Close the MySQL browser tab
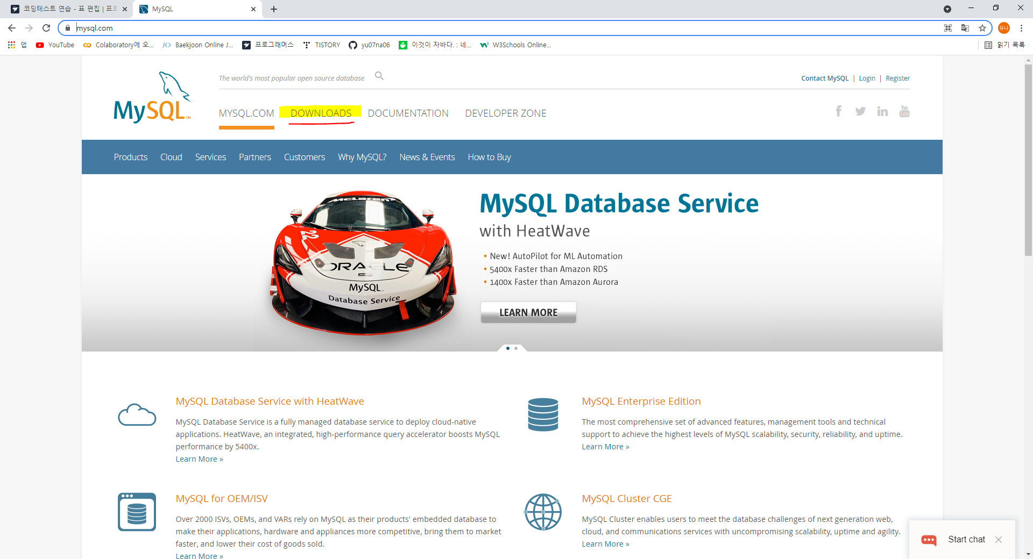This screenshot has height=559, width=1033. pyautogui.click(x=253, y=9)
